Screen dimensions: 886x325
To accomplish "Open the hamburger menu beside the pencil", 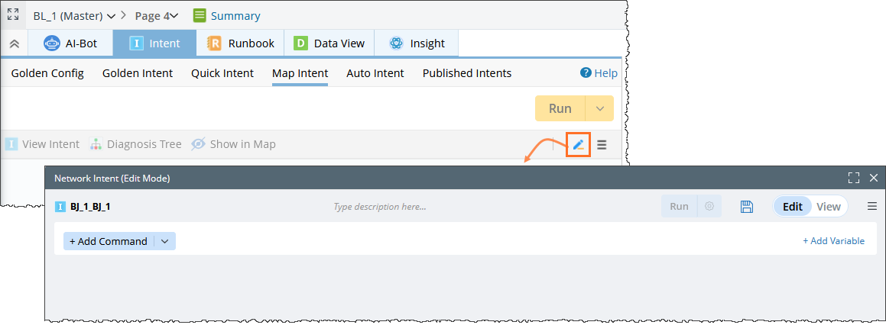I will 602,144.
